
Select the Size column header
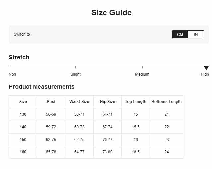[23, 102]
